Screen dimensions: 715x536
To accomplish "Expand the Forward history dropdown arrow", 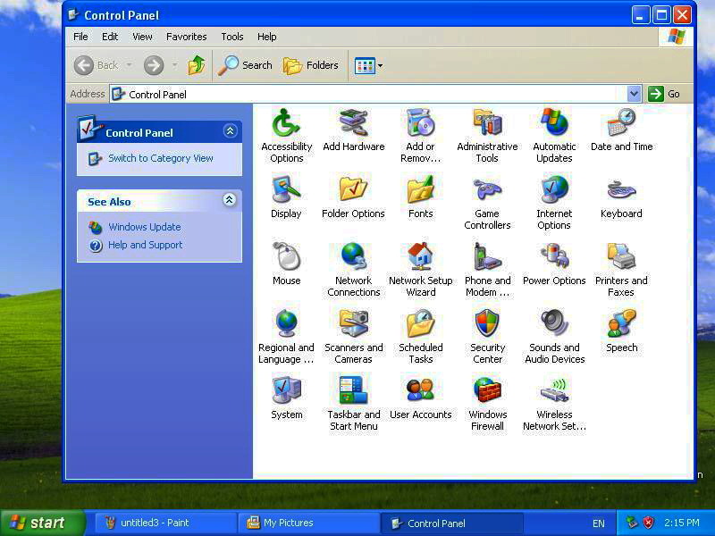I will pyautogui.click(x=174, y=65).
